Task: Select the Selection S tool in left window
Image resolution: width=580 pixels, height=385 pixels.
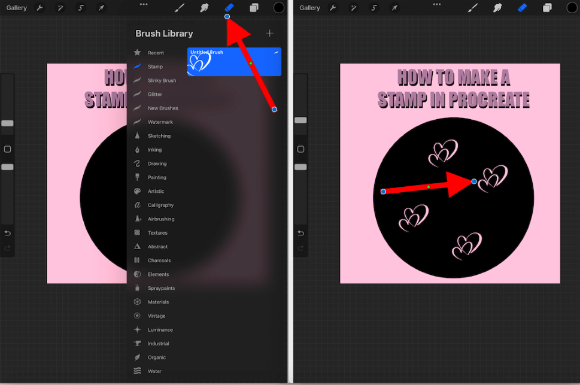Action: click(81, 8)
